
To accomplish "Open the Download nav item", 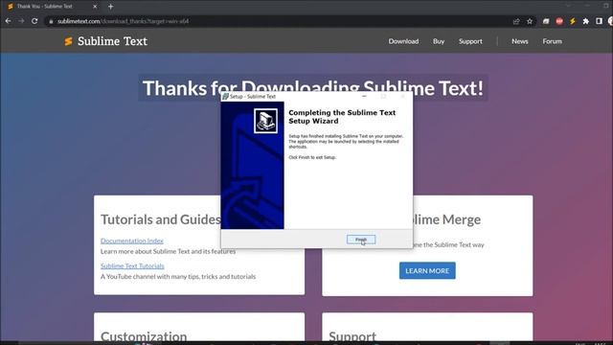I will tap(403, 41).
